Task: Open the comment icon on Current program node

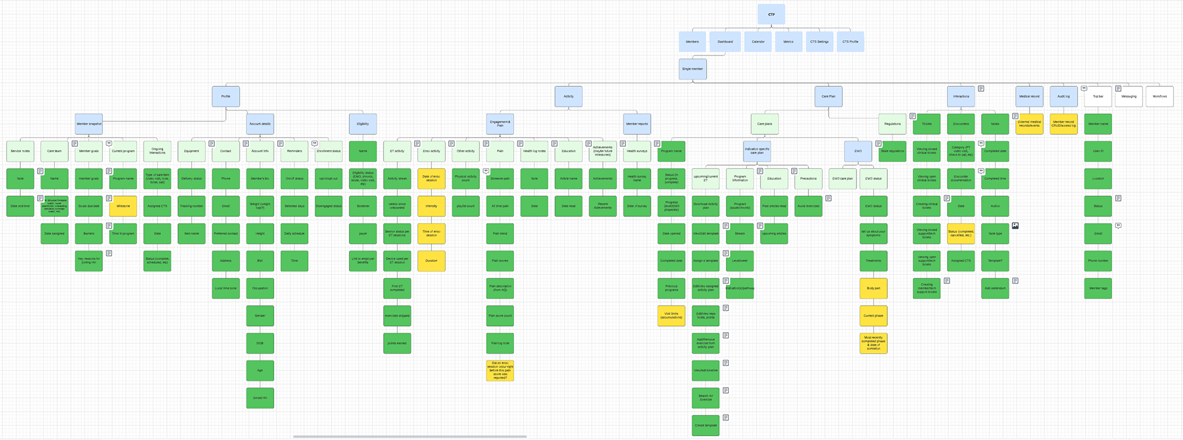Action: [109, 144]
